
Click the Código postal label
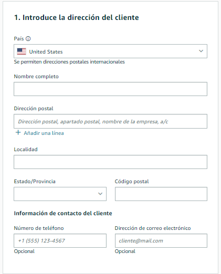pos(132,182)
